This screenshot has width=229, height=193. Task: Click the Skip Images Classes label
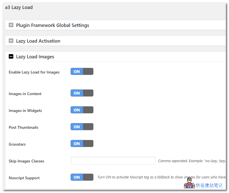pos(26,161)
